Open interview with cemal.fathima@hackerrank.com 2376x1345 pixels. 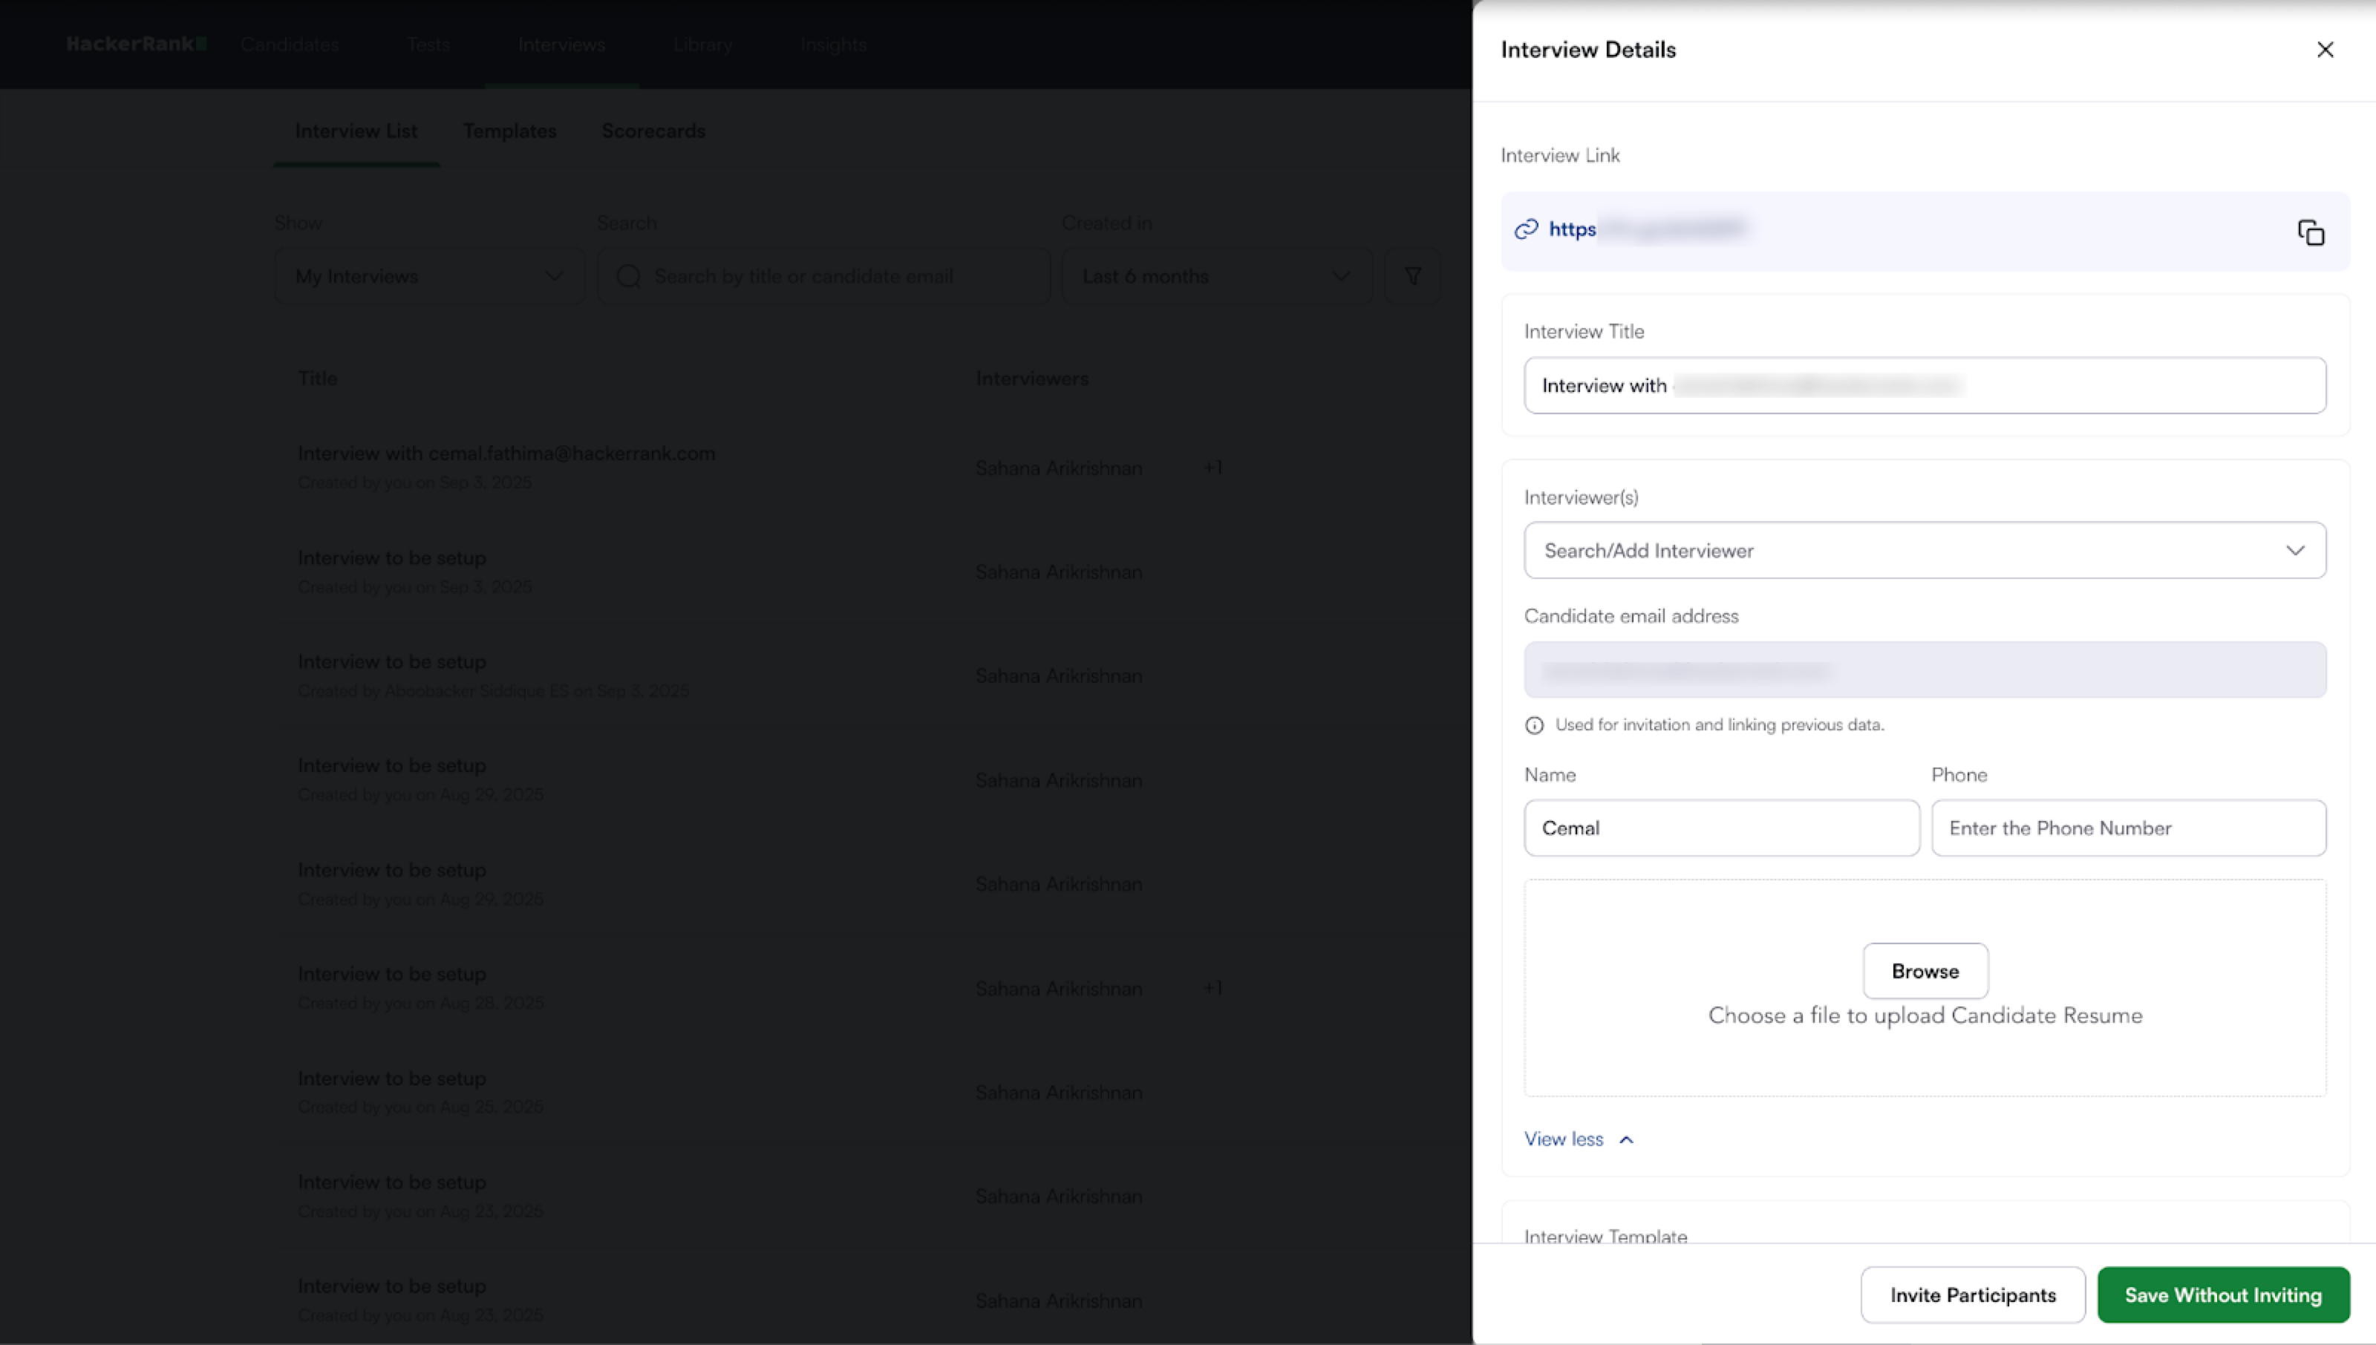coord(506,454)
